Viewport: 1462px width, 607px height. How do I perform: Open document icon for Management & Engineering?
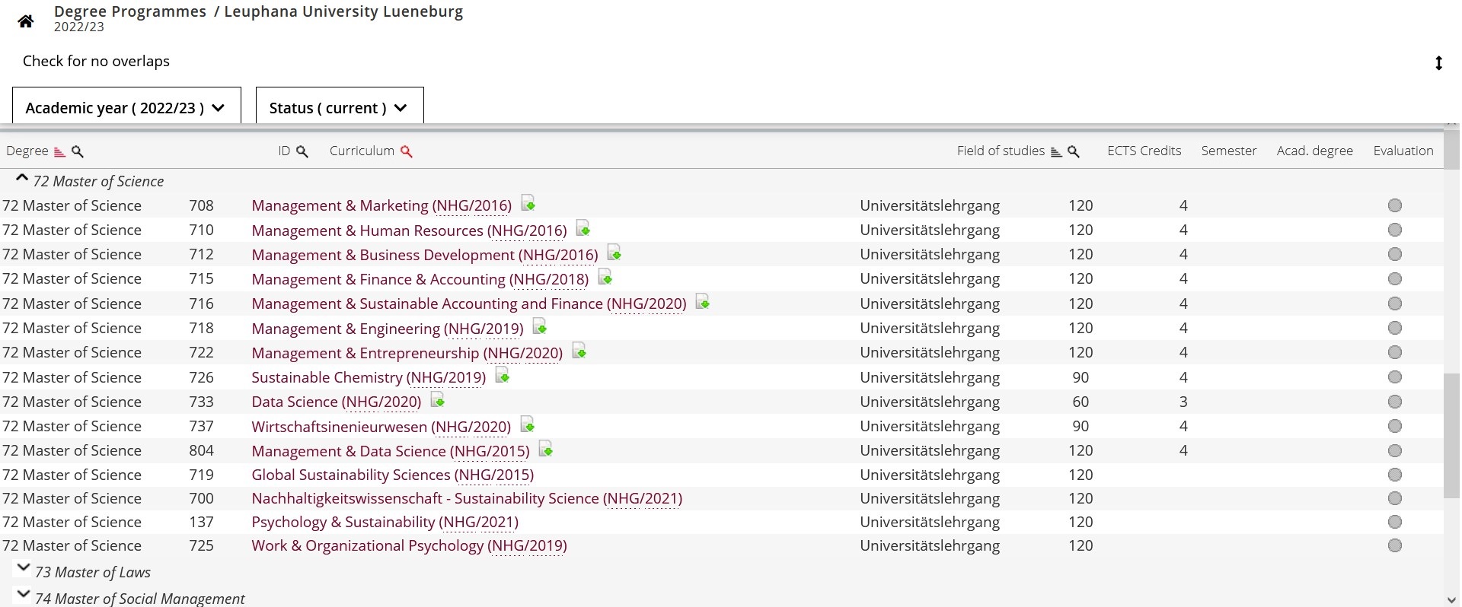(x=540, y=326)
